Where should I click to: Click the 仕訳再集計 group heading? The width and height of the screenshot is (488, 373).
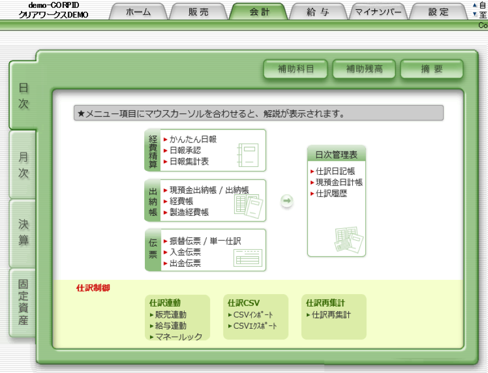point(326,303)
